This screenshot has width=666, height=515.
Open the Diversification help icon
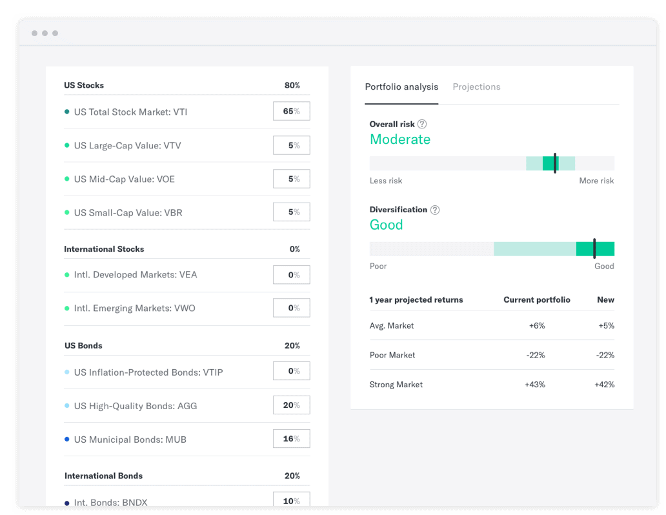(x=434, y=209)
